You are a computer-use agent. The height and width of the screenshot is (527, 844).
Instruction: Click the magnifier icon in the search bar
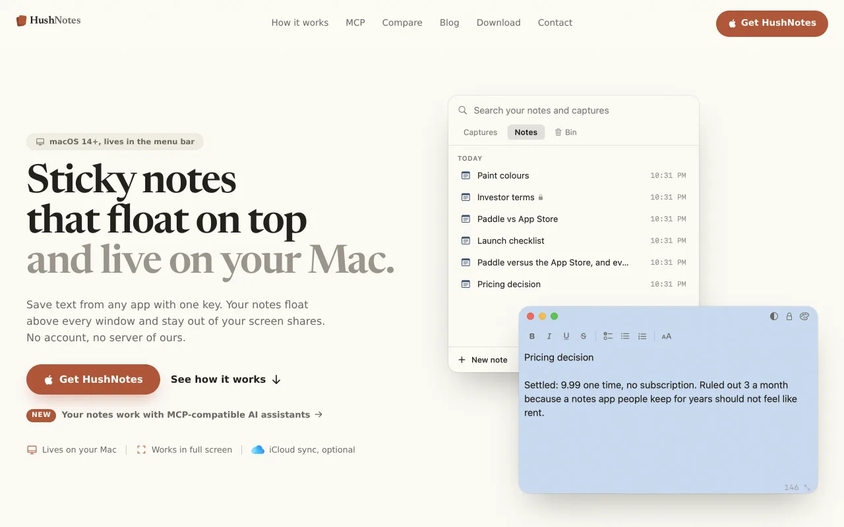point(463,111)
